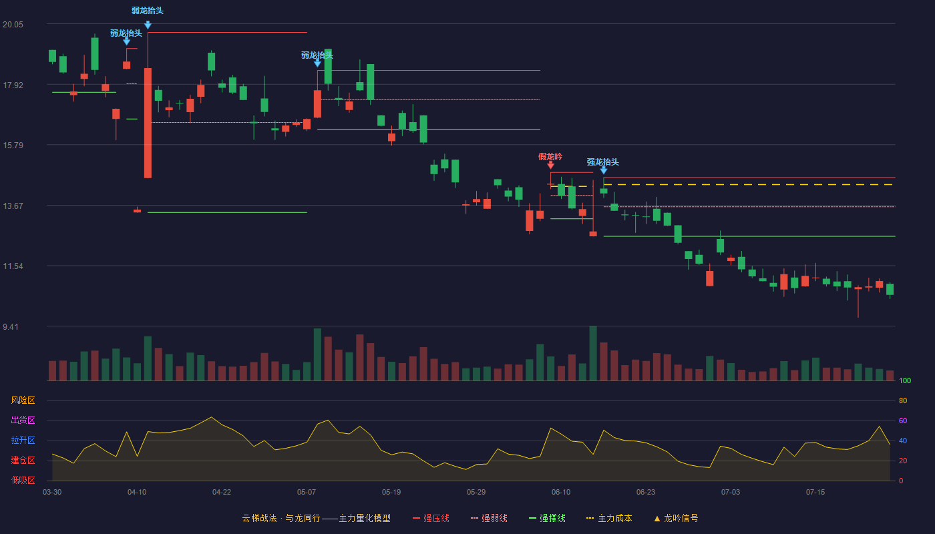Click the 06-10 date axis label
This screenshot has width=935, height=534.
(x=561, y=492)
